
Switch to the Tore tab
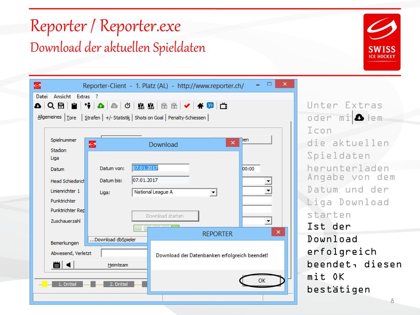[x=71, y=118]
